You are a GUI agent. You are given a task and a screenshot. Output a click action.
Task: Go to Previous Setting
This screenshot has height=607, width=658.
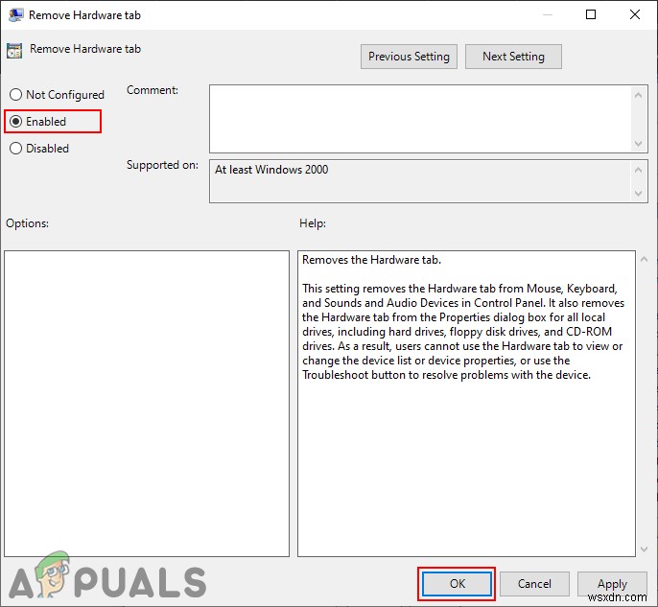(x=409, y=57)
